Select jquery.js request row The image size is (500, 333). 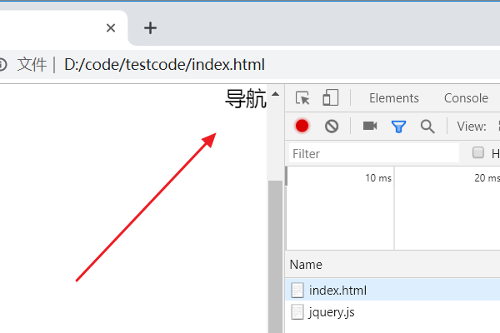point(392,311)
